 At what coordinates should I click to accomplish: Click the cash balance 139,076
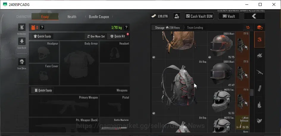160,16
